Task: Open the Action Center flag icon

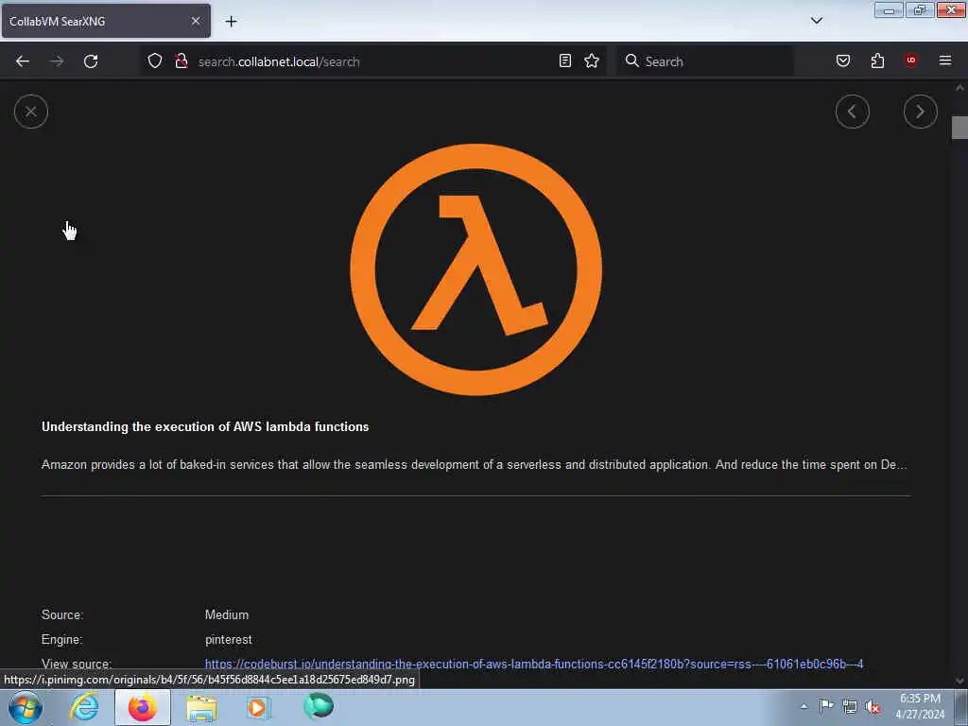Action: (x=826, y=705)
